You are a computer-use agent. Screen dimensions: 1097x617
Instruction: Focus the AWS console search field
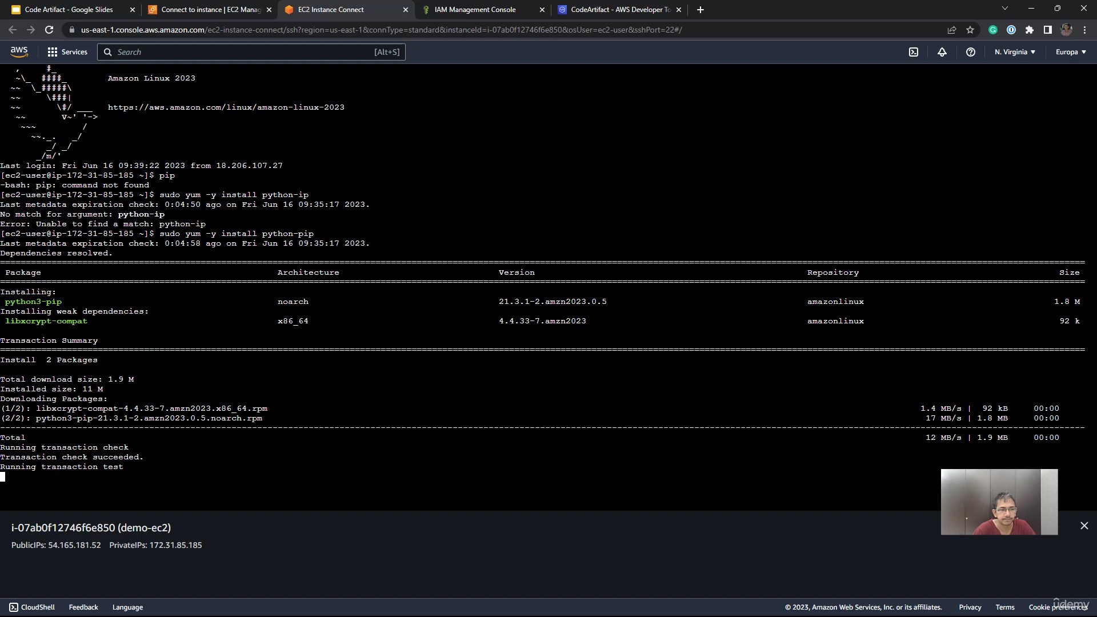251,52
